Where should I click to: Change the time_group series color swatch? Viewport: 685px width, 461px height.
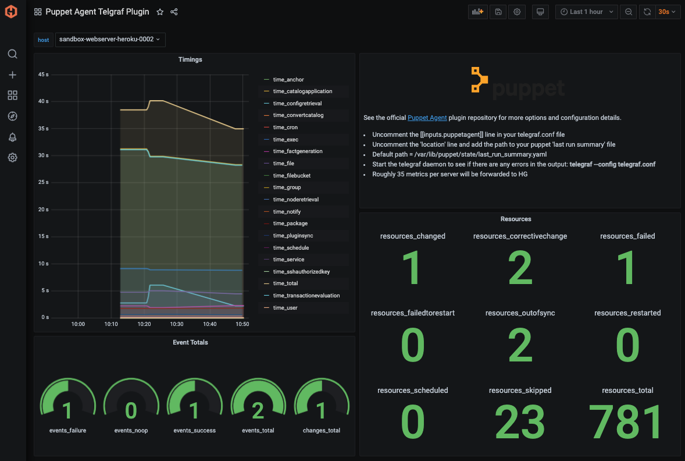[266, 187]
